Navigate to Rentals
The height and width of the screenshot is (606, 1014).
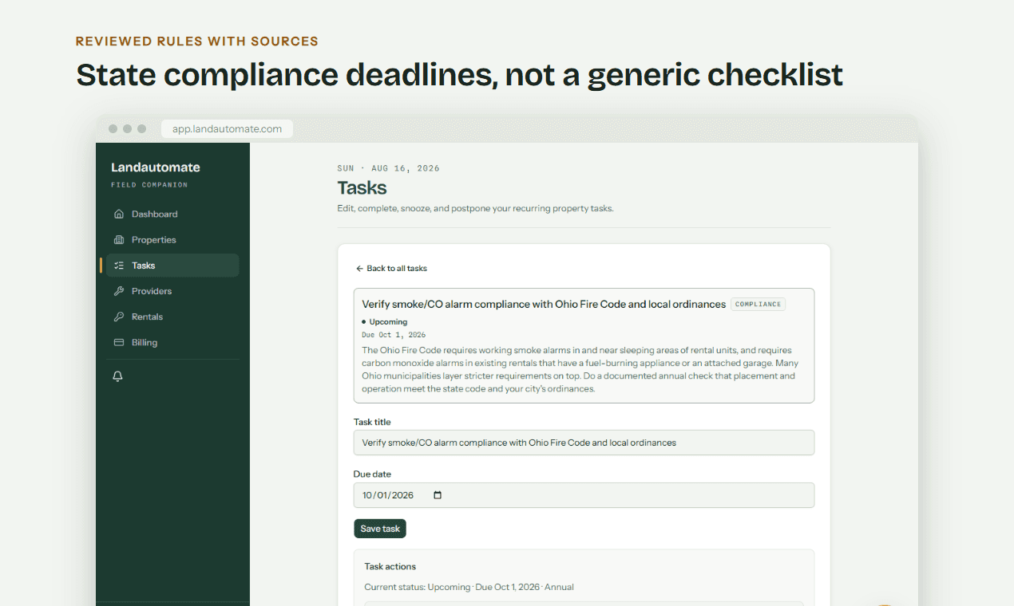[x=172, y=317]
